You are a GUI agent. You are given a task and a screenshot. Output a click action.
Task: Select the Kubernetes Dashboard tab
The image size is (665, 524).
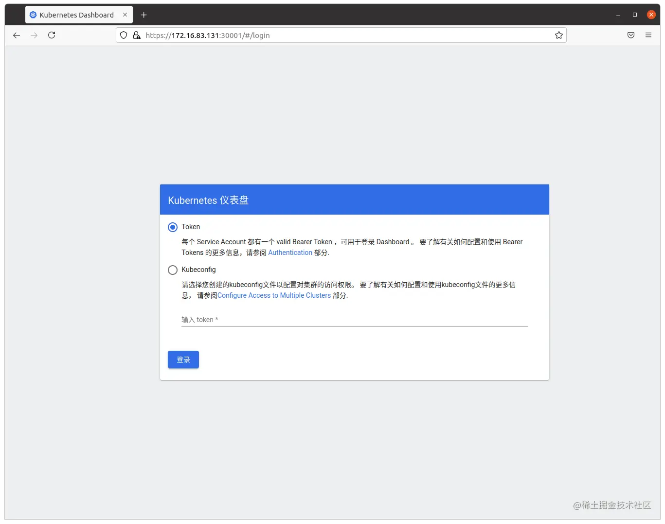tap(79, 15)
